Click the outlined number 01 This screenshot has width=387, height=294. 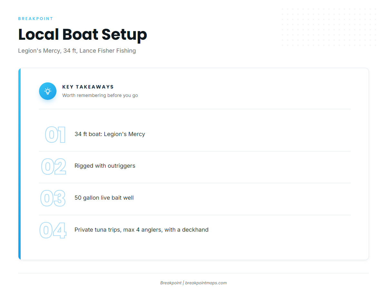pyautogui.click(x=55, y=135)
